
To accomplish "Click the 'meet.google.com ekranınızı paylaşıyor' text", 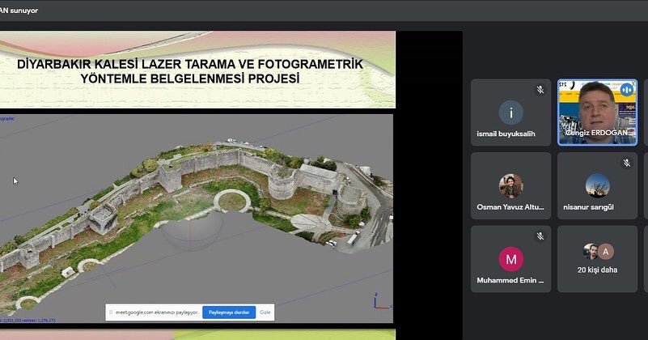I will [x=157, y=312].
